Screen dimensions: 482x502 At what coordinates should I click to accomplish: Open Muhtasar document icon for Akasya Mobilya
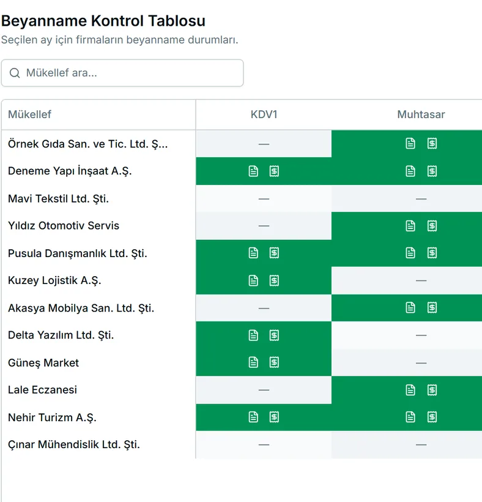click(410, 308)
